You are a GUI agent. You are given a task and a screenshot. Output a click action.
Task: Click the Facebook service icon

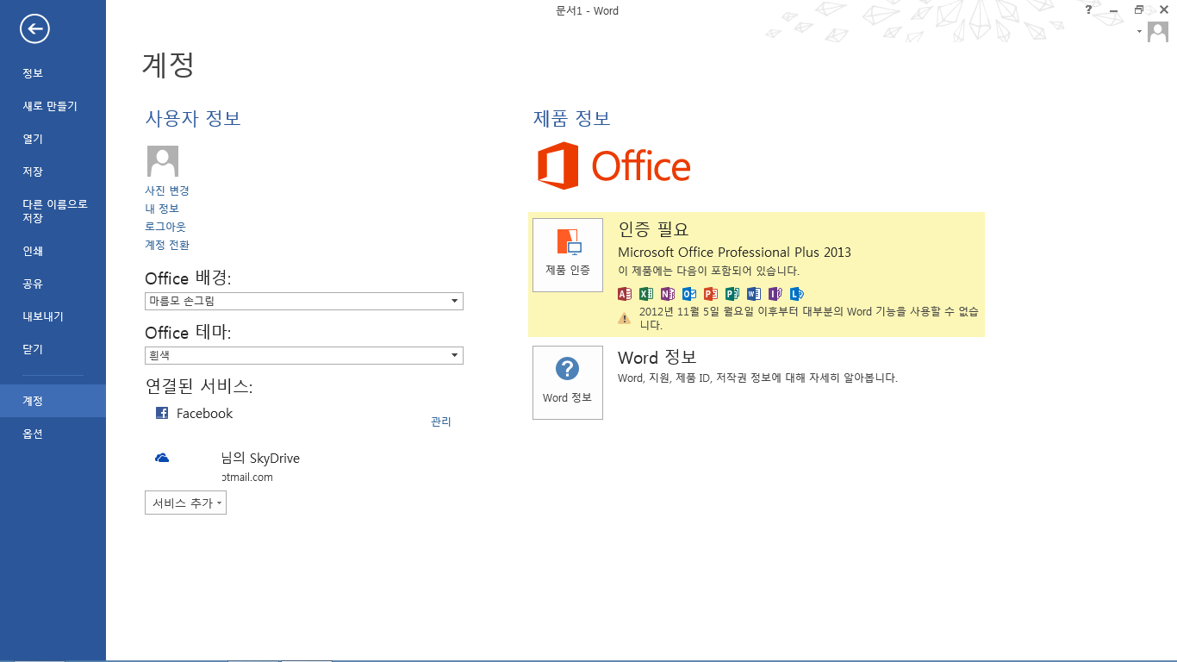tap(162, 413)
